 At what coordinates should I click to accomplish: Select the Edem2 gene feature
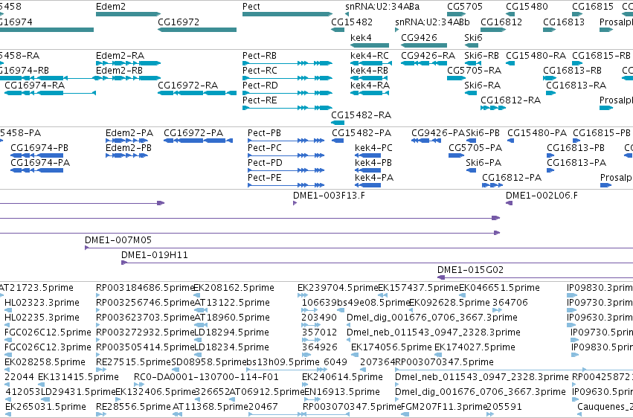click(129, 14)
